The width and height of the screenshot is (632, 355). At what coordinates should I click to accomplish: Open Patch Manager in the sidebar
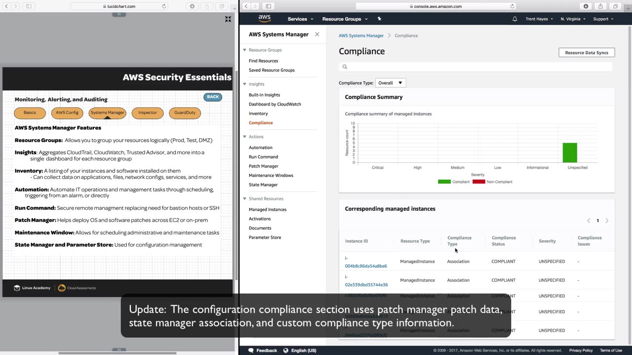coord(264,166)
